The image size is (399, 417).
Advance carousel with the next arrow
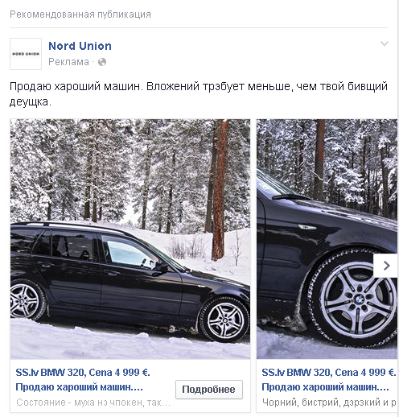pyautogui.click(x=385, y=266)
